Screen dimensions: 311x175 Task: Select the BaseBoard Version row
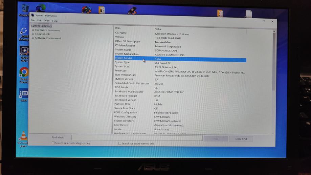point(180,100)
